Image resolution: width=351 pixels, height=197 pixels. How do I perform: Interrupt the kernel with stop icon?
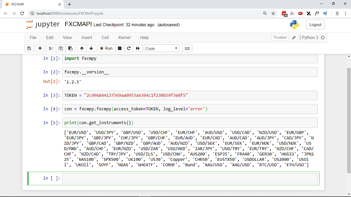pos(120,49)
